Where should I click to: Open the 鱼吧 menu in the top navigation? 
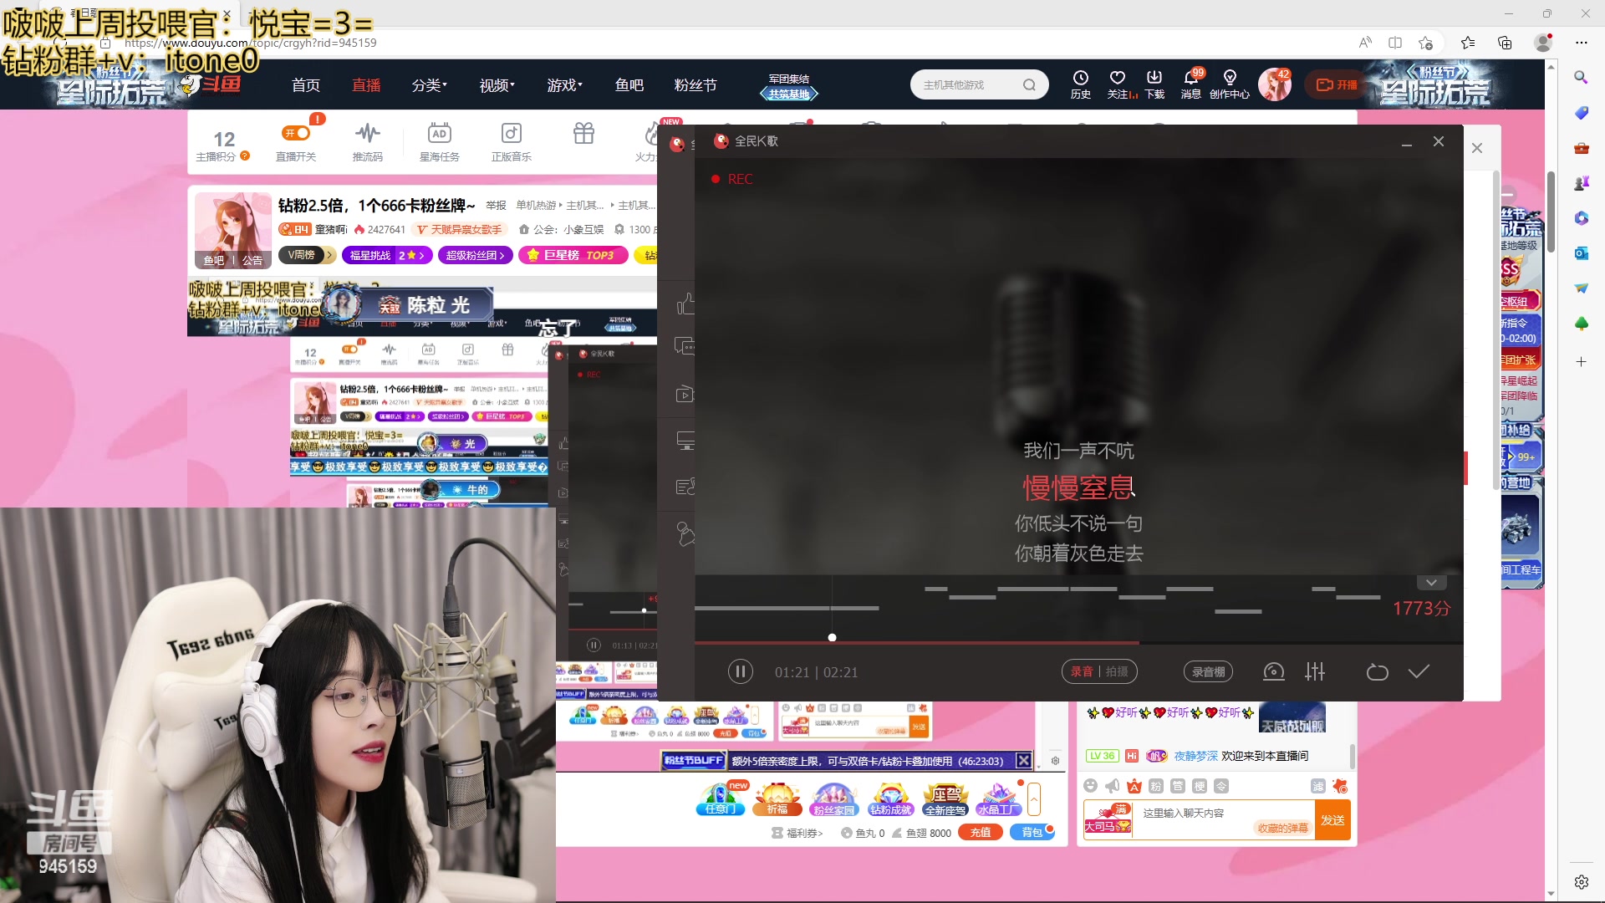[629, 84]
